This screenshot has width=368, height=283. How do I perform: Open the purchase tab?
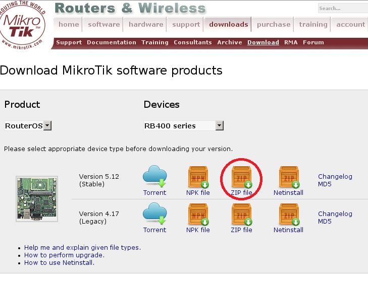tap(274, 24)
